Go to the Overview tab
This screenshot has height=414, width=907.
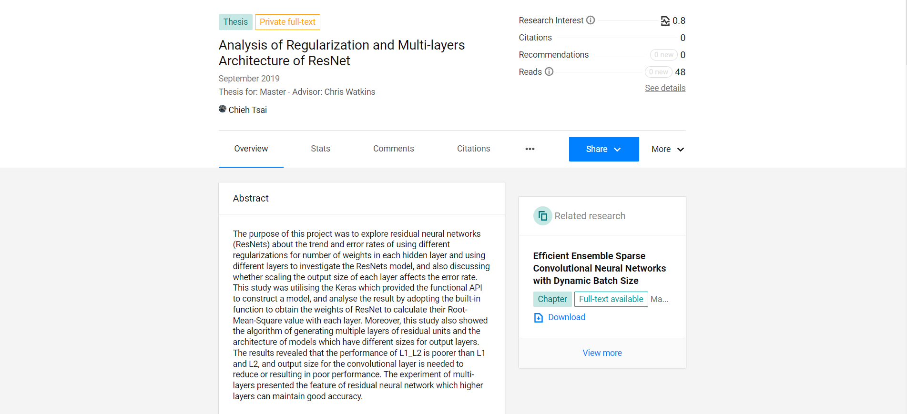(x=251, y=149)
